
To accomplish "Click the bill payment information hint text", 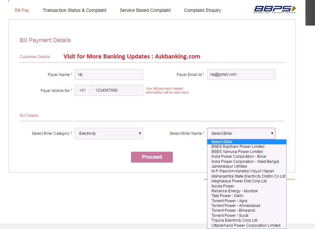I will (167, 90).
